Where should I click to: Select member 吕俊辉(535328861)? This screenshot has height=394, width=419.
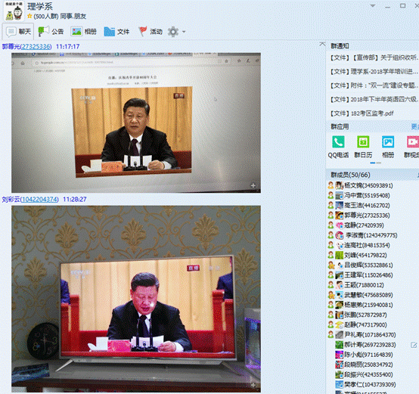tap(368, 265)
